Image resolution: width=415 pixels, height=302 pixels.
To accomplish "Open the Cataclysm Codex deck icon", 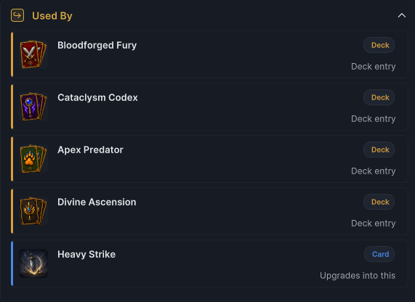I will point(33,107).
